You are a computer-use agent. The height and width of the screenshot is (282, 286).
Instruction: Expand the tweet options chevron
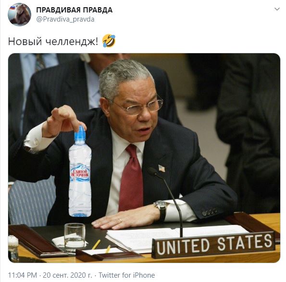click(277, 9)
